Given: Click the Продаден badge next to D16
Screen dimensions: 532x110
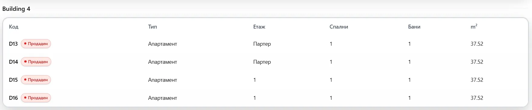Looking at the screenshot, I should coord(36,98).
